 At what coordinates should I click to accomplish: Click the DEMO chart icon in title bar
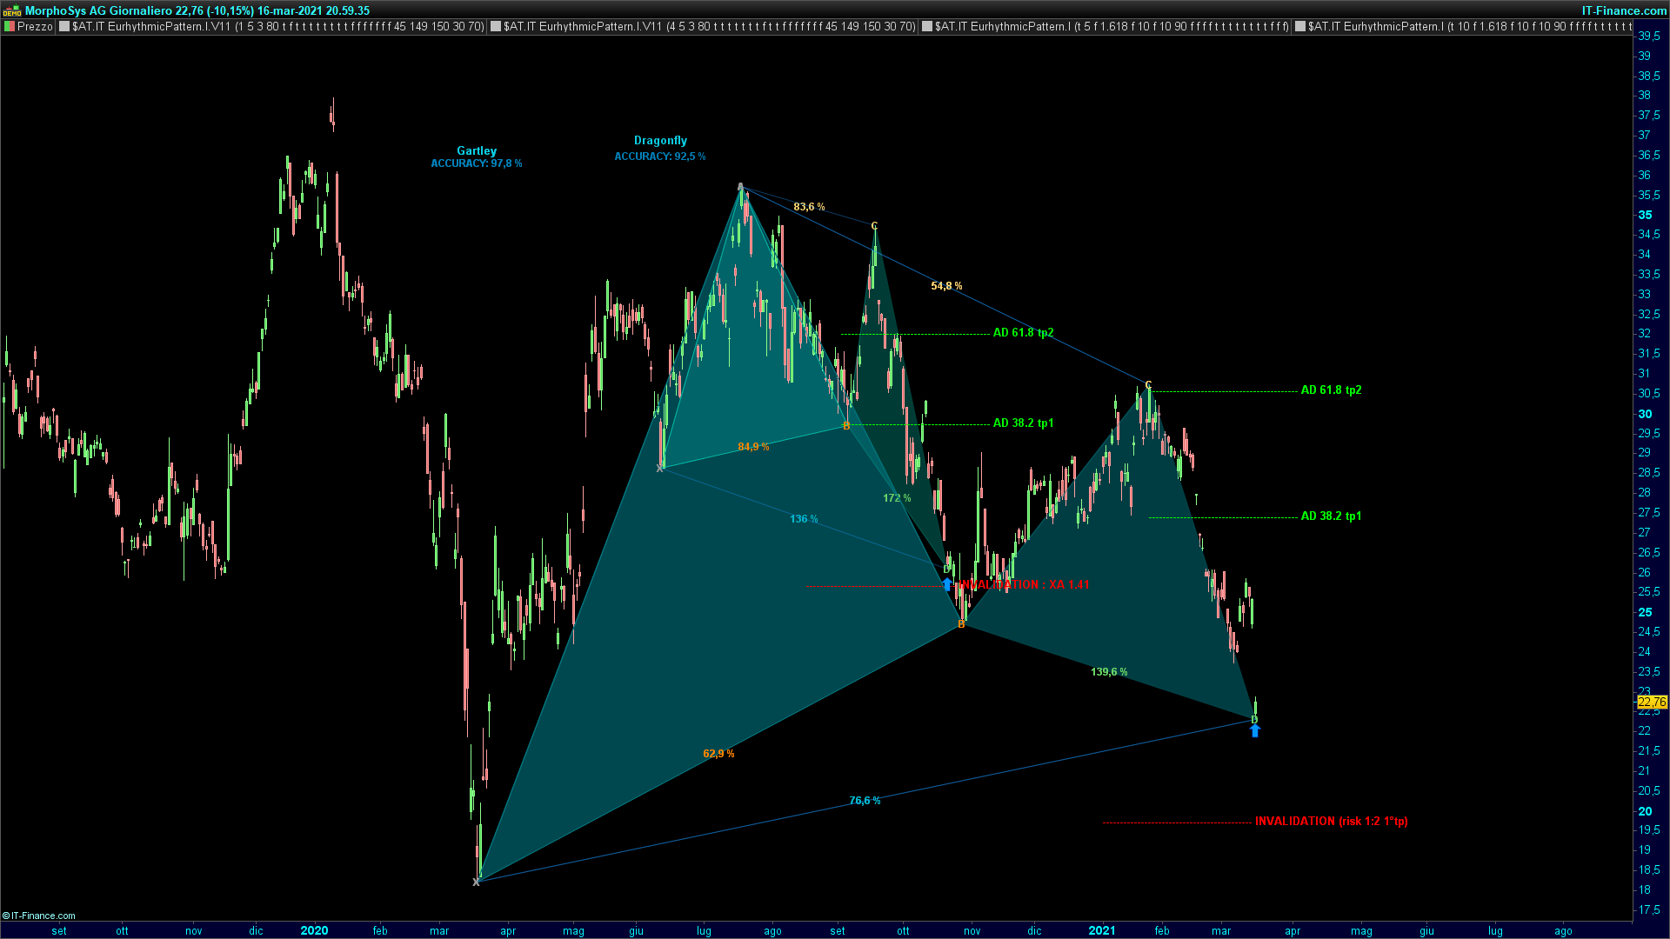[11, 11]
